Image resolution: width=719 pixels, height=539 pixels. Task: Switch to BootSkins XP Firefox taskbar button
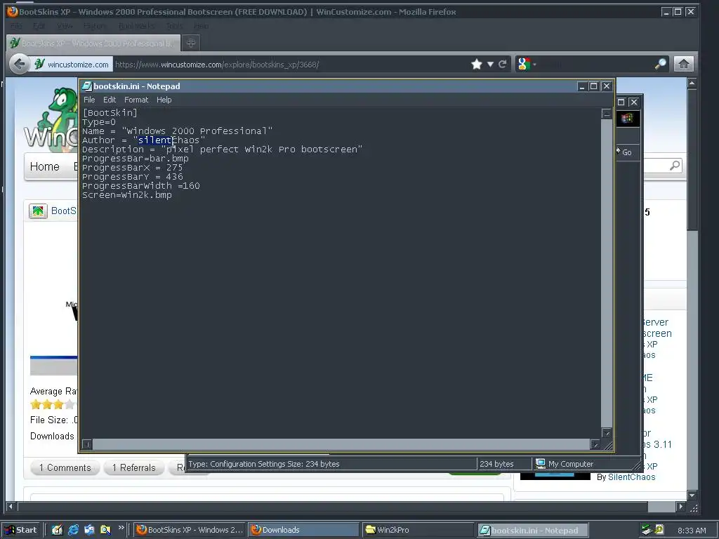[190, 530]
